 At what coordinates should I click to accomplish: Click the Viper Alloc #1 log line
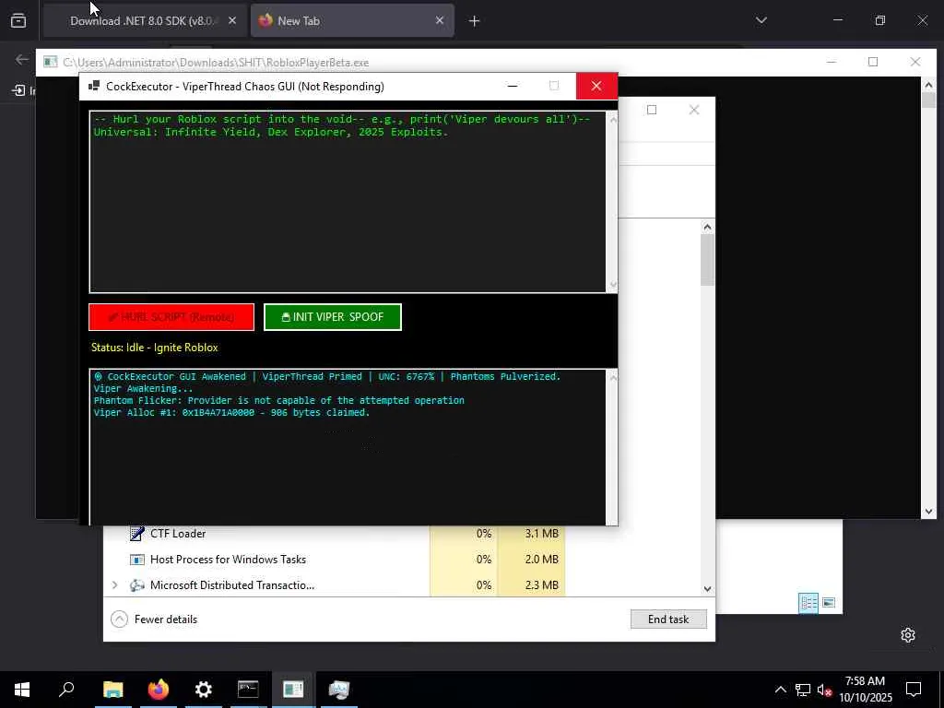click(x=231, y=412)
